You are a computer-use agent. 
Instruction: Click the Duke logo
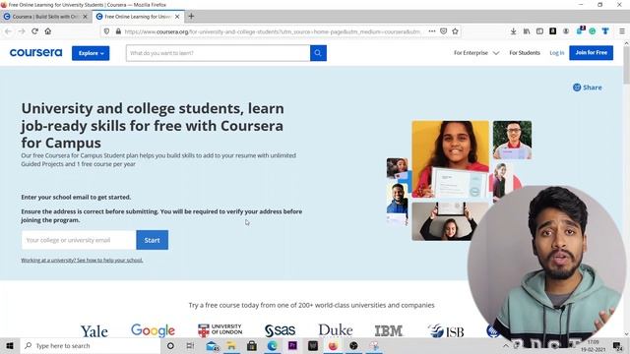pos(336,330)
